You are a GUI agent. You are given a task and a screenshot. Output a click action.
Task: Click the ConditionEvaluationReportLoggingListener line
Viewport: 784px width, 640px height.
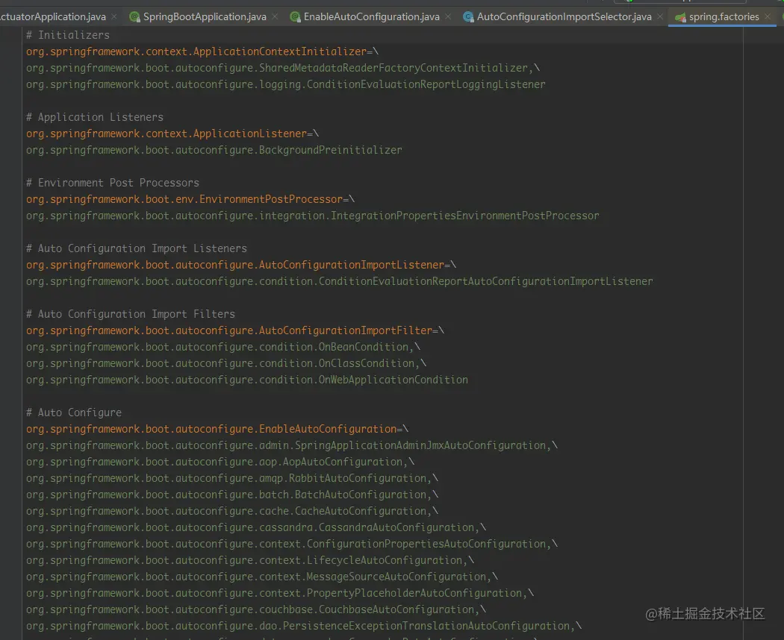[285, 84]
